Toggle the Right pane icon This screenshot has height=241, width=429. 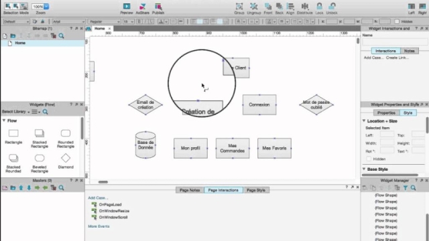click(422, 6)
